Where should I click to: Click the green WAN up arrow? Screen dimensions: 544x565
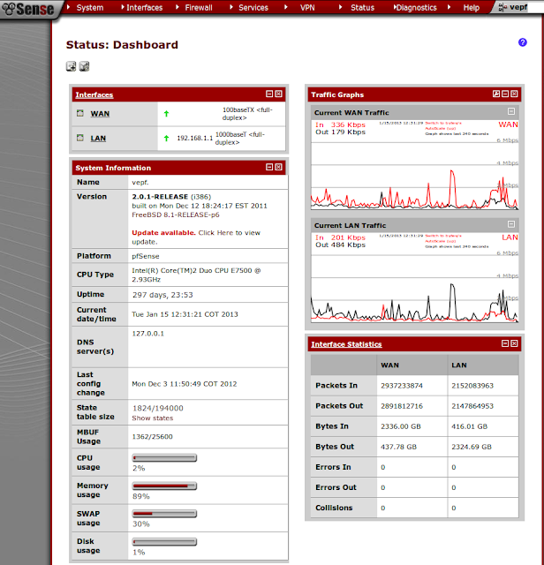(x=166, y=114)
